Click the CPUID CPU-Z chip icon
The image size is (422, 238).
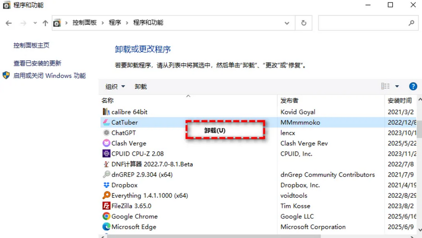(106, 153)
